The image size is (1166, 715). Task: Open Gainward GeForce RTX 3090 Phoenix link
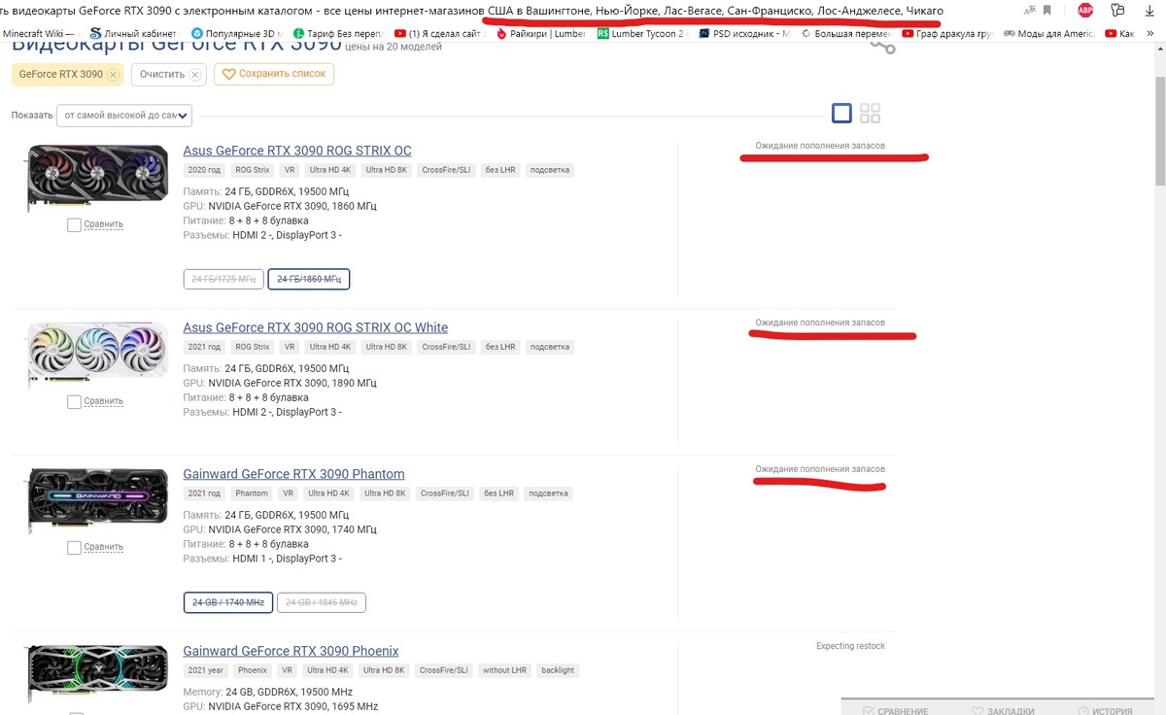(291, 651)
